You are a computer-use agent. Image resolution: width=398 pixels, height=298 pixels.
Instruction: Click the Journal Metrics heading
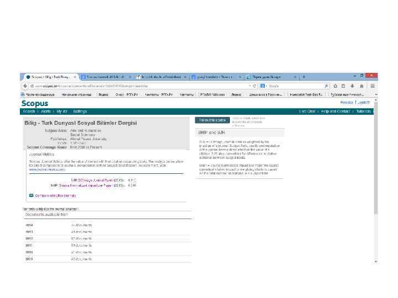pos(41,154)
